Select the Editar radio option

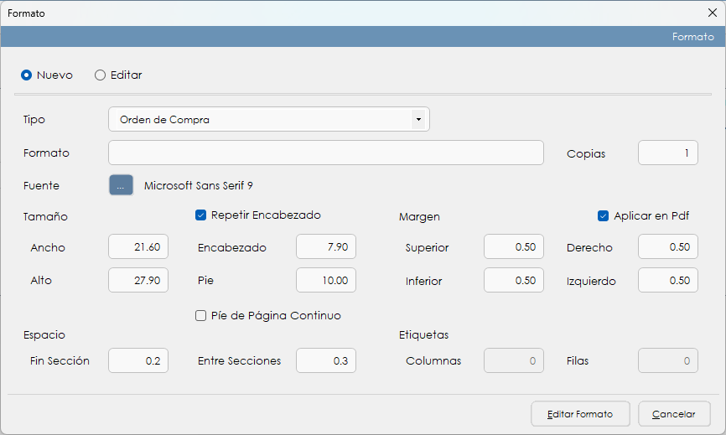101,75
